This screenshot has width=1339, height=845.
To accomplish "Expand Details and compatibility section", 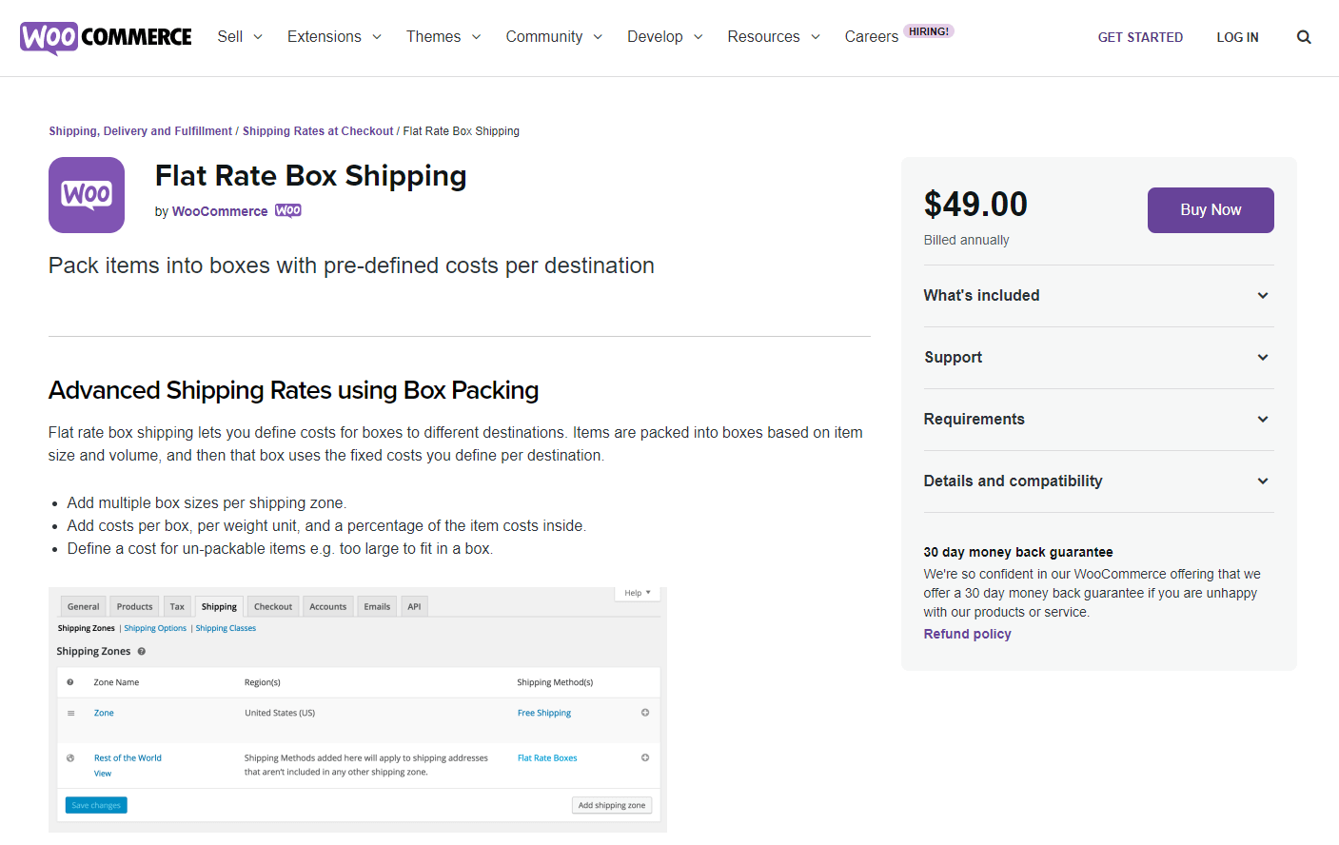I will (1097, 481).
